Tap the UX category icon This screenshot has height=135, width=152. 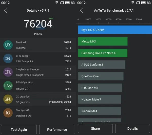[8, 45]
